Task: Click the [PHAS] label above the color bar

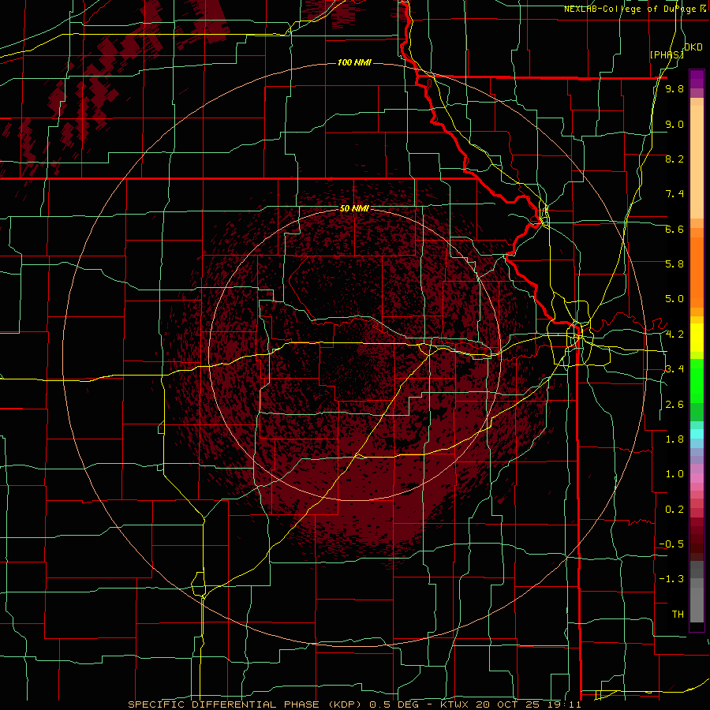Action: click(x=667, y=54)
